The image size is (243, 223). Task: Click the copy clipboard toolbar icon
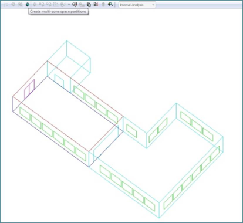89,5
